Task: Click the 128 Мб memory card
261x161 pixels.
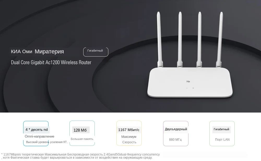Action: pyautogui.click(x=82, y=133)
